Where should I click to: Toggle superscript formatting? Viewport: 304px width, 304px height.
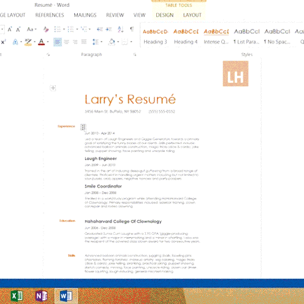(x=4, y=42)
